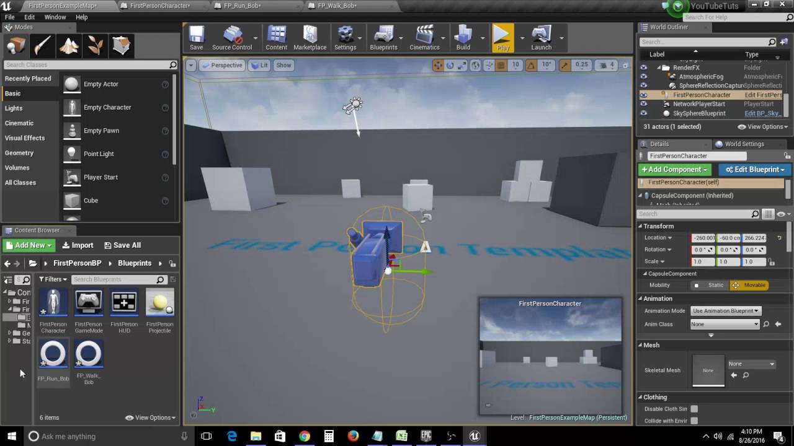The width and height of the screenshot is (794, 446).
Task: Click Add New button in Content Browser
Action: [x=29, y=245]
